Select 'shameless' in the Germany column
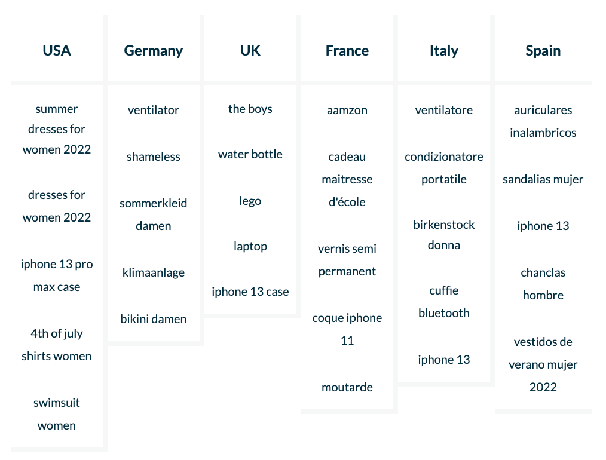Image resolution: width=606 pixels, height=460 pixels. point(154,157)
